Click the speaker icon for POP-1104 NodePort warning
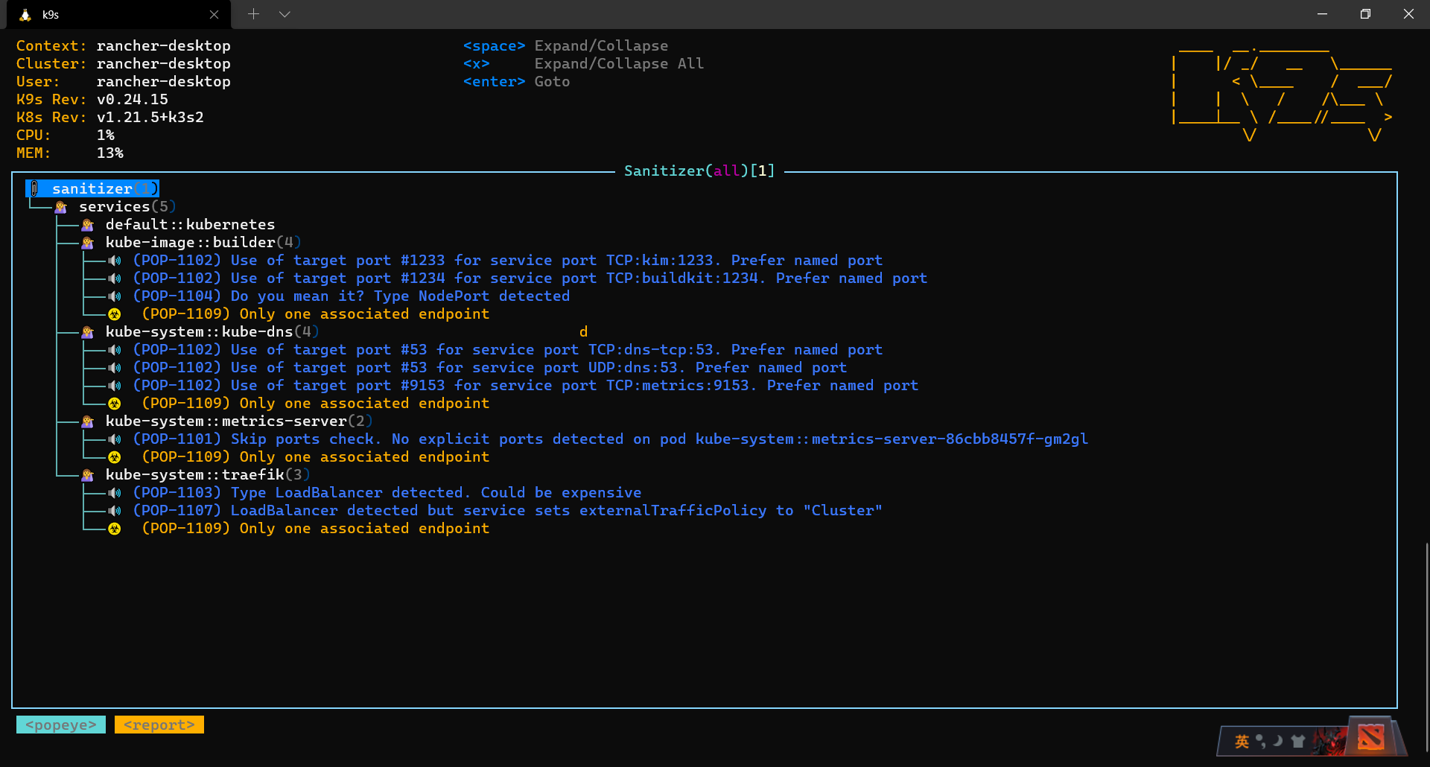1430x767 pixels. [x=114, y=296]
